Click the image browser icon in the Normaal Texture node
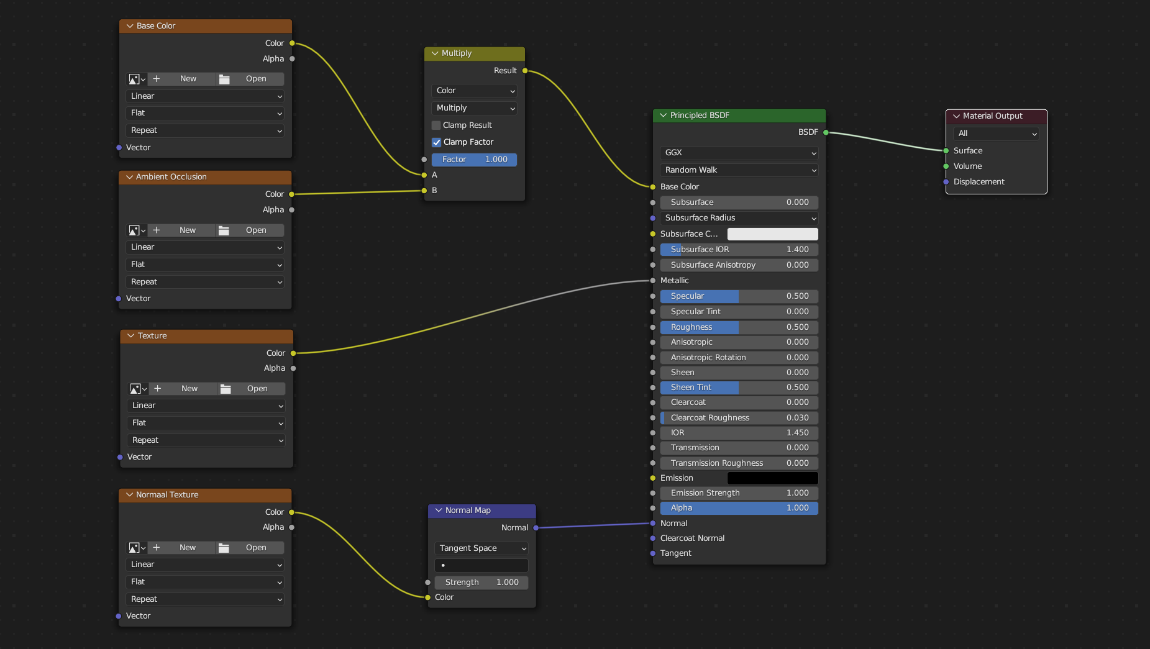 (x=136, y=547)
